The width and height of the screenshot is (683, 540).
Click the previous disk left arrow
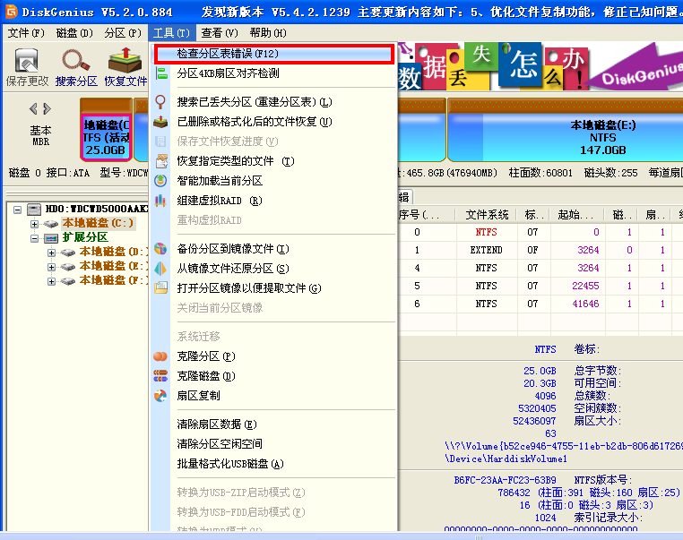tap(33, 109)
